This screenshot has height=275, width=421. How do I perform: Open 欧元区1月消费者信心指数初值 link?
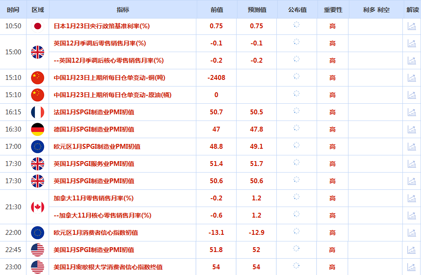tap(96, 233)
